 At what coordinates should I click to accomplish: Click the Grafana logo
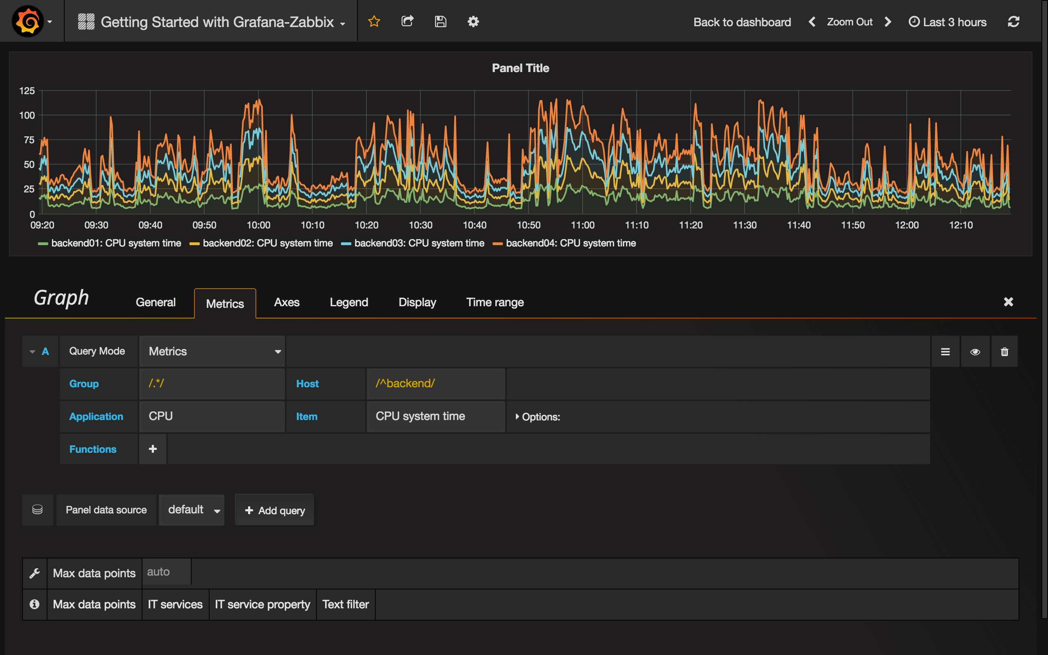click(x=27, y=20)
